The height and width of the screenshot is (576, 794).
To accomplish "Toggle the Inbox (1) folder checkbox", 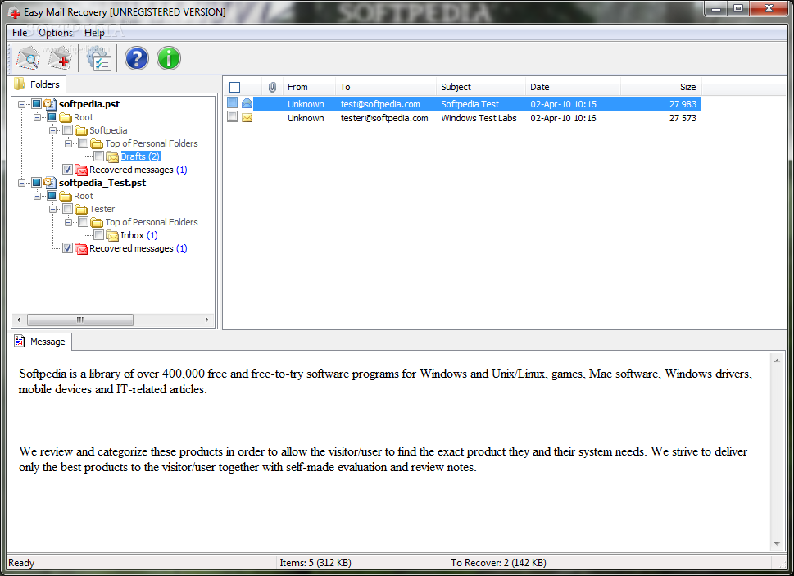I will tap(99, 235).
